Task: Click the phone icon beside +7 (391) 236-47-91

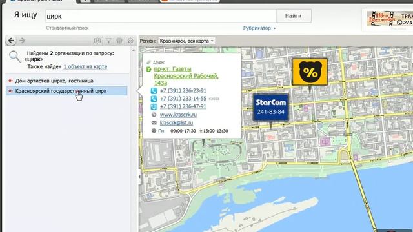Action: pyautogui.click(x=154, y=106)
